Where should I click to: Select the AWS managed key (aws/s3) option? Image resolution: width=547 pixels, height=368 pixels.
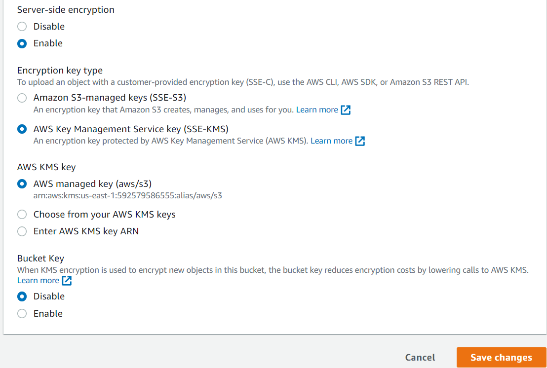[22, 184]
